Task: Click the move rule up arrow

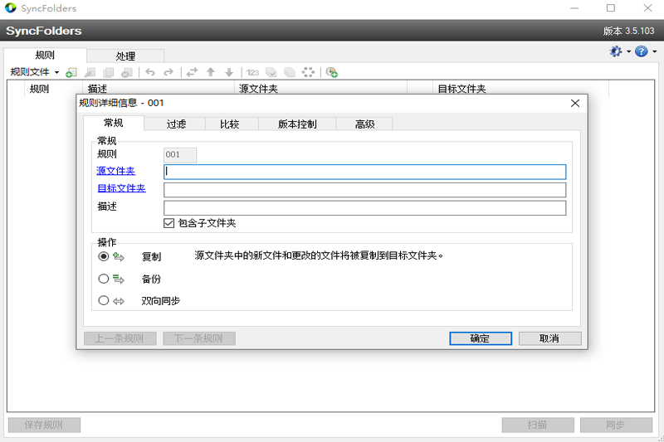Action: (x=211, y=72)
